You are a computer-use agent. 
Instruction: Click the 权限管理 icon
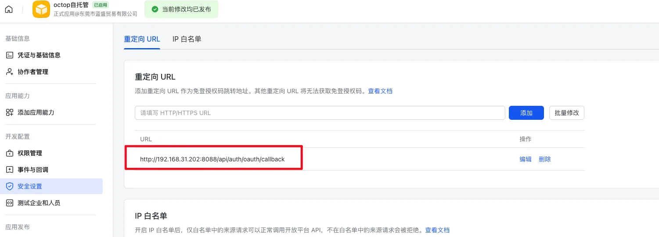tap(10, 153)
